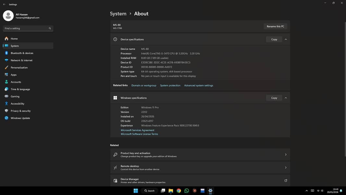Open File Explorer from taskbar

[171, 190]
